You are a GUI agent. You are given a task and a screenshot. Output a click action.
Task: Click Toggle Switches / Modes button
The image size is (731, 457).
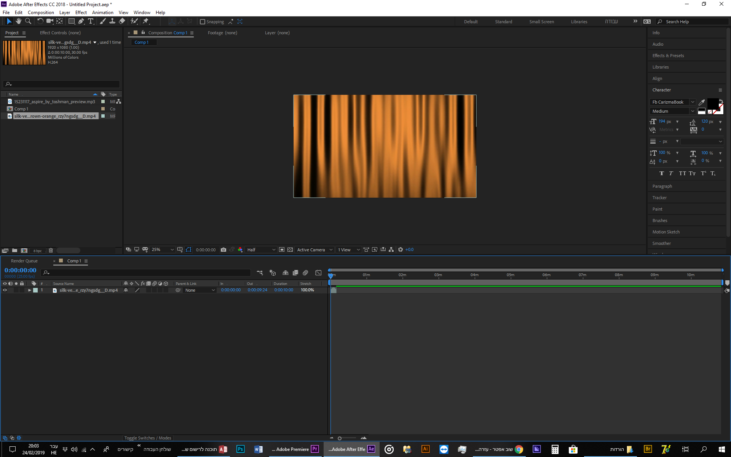pyautogui.click(x=148, y=438)
